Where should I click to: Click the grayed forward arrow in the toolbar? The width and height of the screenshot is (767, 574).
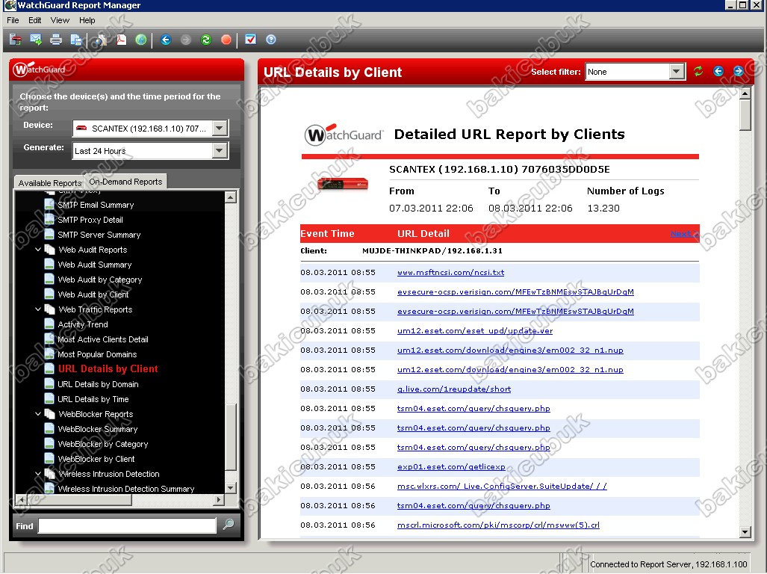click(x=186, y=40)
